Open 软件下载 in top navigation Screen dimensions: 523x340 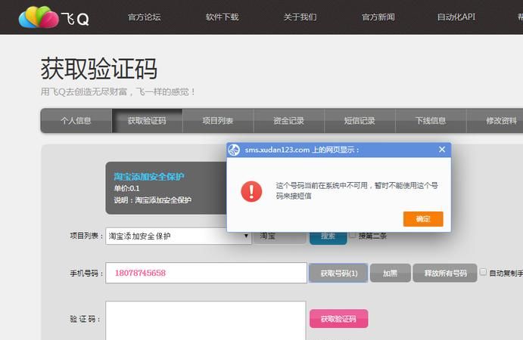click(222, 17)
